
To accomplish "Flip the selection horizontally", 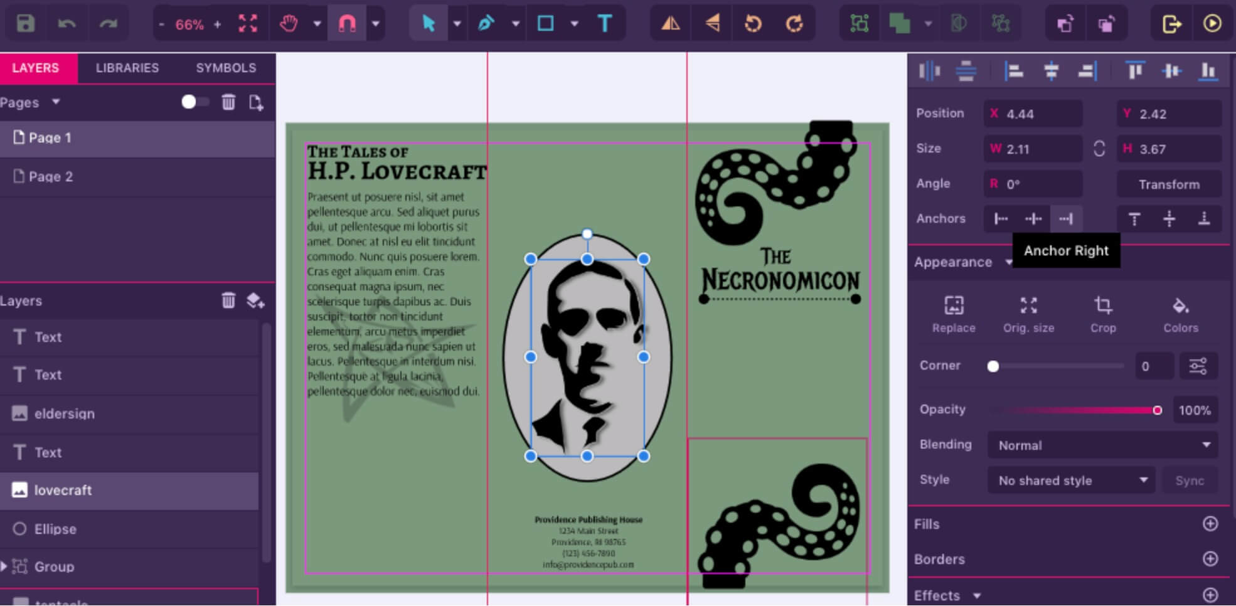I will [x=670, y=24].
